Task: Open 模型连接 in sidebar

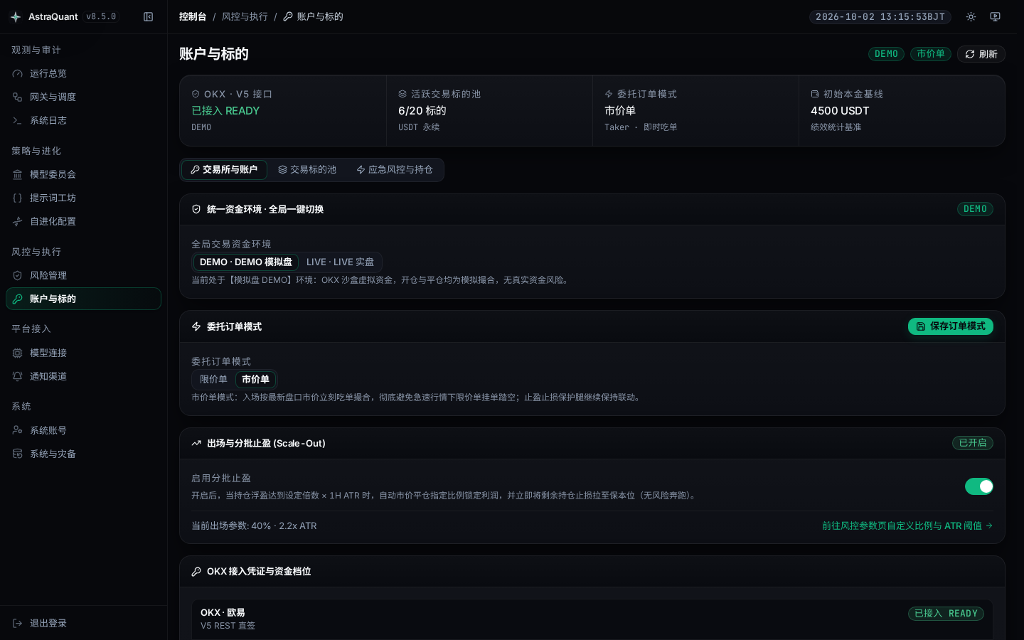Action: click(83, 353)
